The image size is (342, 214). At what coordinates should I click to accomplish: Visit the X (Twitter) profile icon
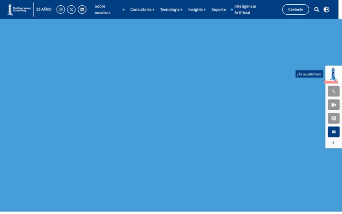click(71, 10)
